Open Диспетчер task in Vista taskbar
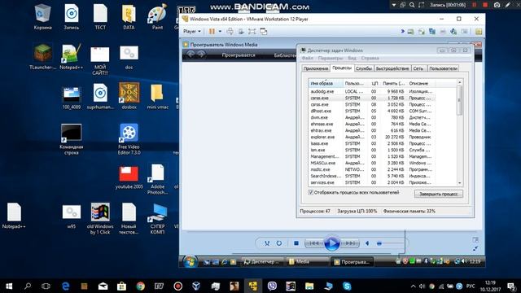521x293 pixels. pyautogui.click(x=263, y=262)
